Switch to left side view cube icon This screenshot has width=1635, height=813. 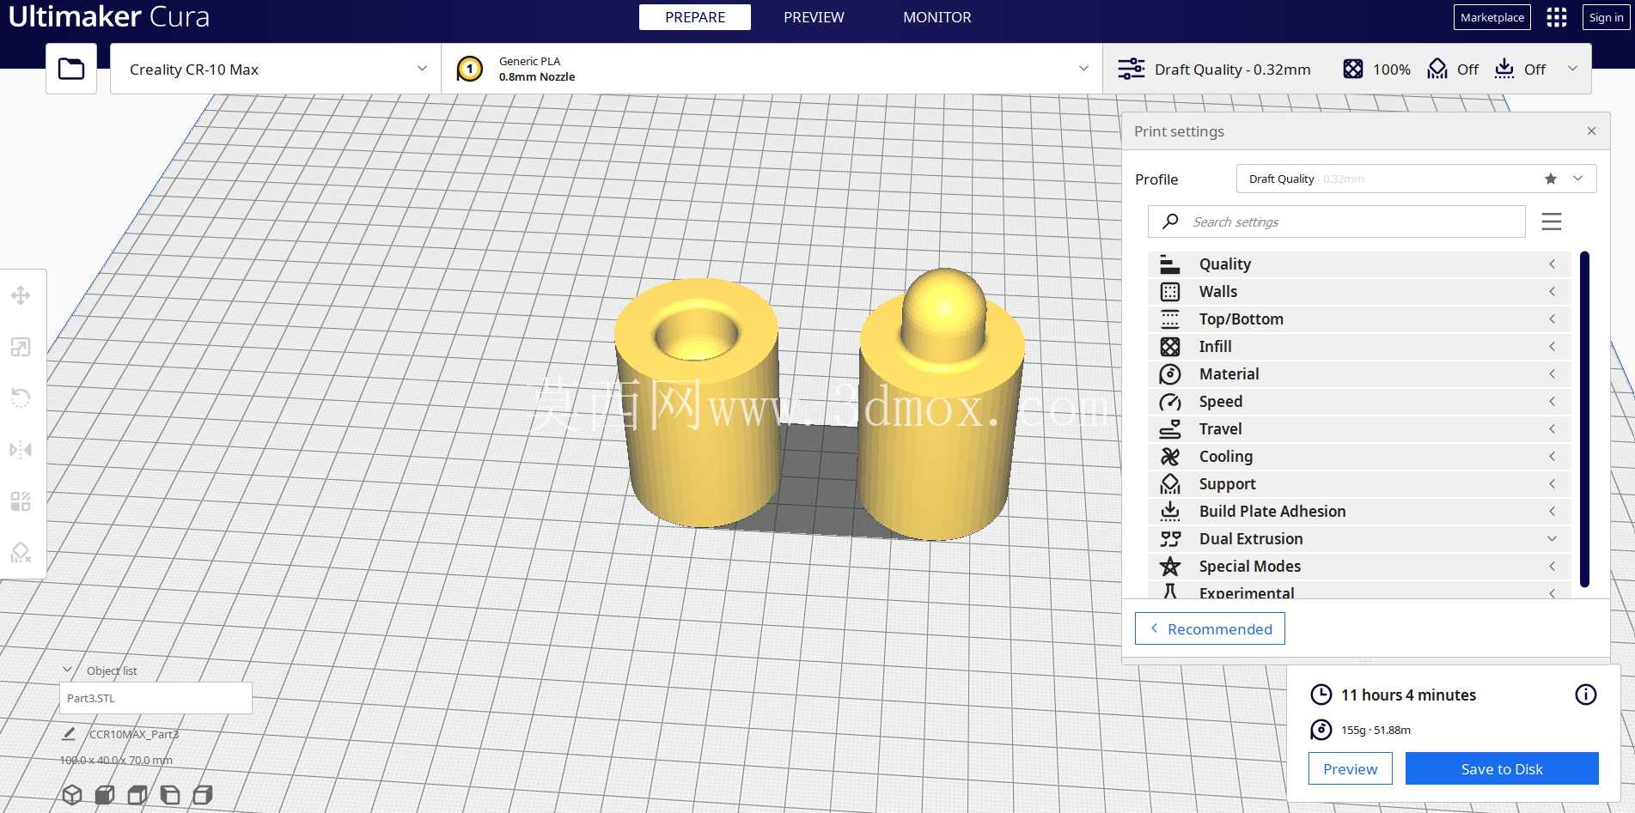[x=170, y=795]
